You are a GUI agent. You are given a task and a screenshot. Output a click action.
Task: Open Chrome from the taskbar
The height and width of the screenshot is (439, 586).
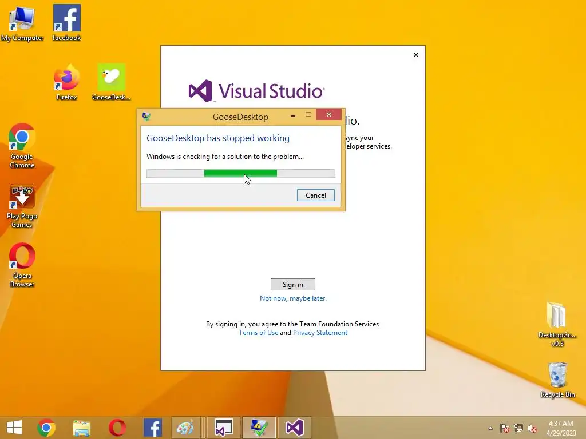[x=46, y=428]
